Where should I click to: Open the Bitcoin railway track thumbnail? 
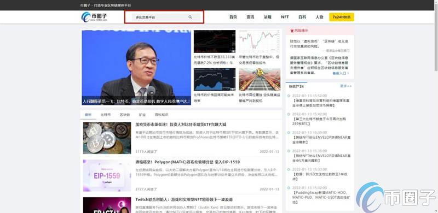(260, 79)
